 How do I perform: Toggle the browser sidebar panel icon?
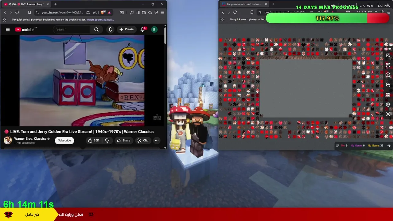[x=138, y=12]
